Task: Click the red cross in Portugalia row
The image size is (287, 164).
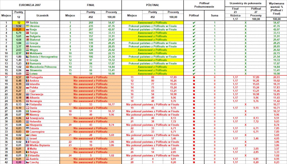Action: pyautogui.click(x=194, y=77)
